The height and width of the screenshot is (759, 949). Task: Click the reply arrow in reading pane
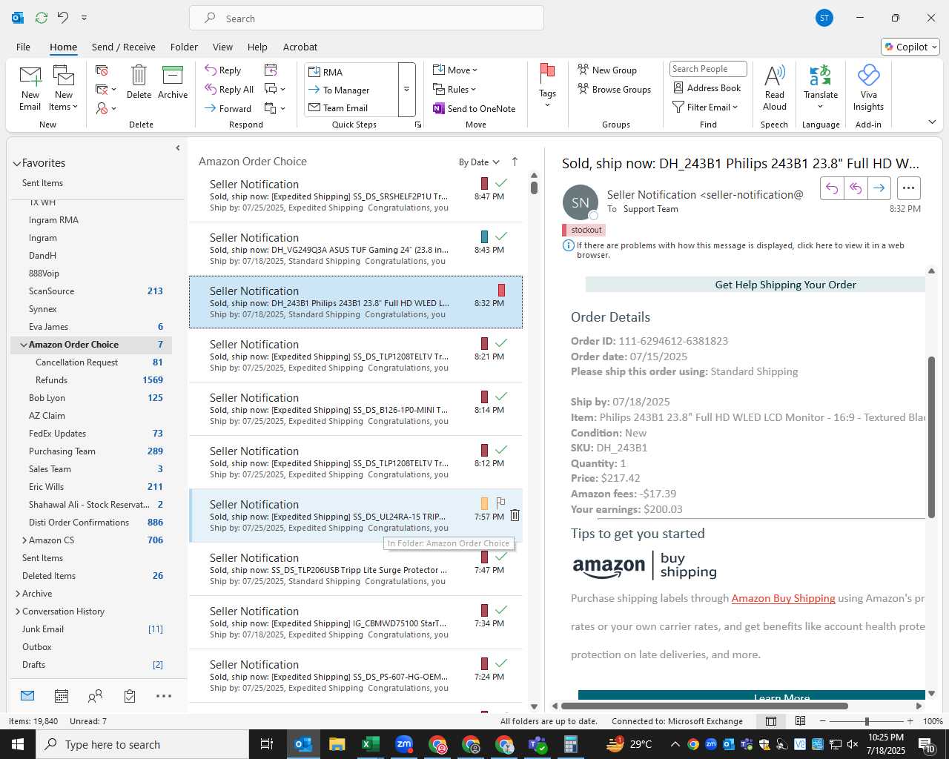(832, 188)
